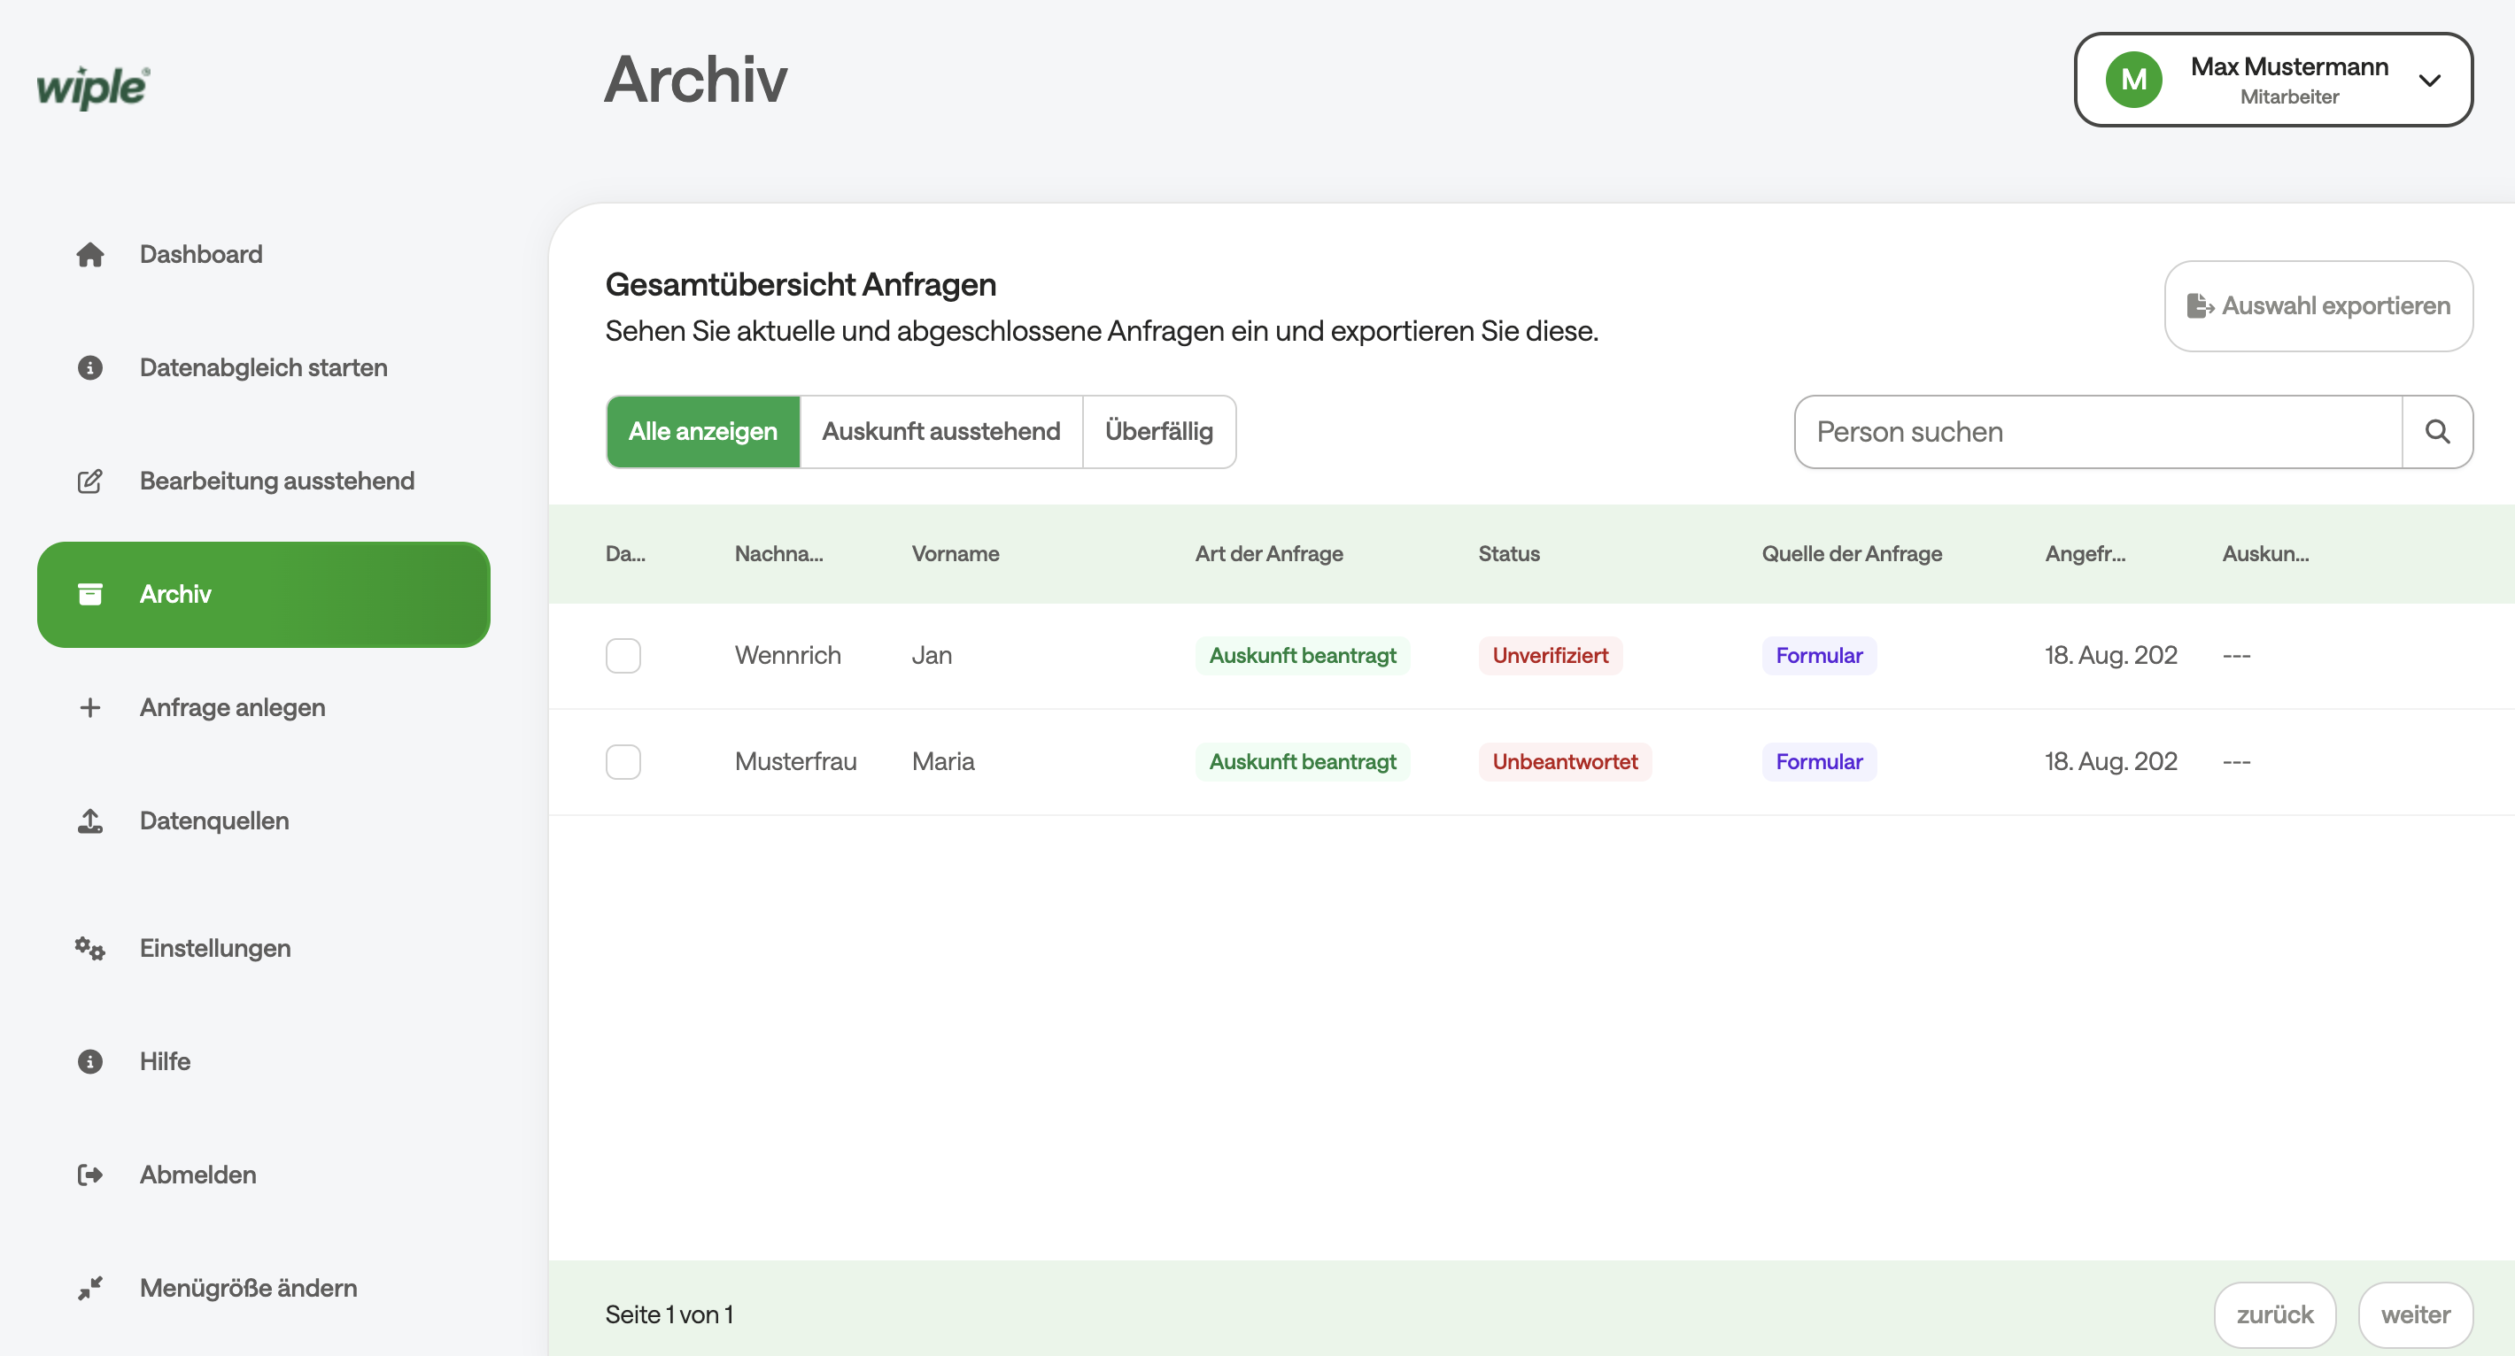The height and width of the screenshot is (1356, 2515).
Task: Check the checkbox for Musterfrau Maria
Action: (623, 761)
